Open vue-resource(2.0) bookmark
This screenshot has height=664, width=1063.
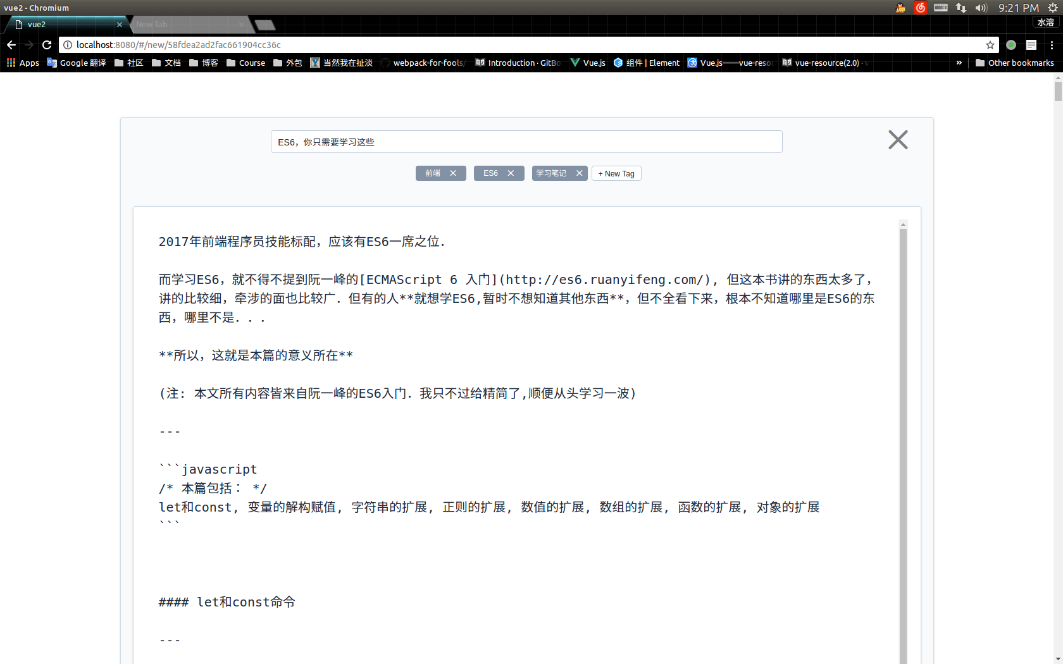[x=825, y=63]
